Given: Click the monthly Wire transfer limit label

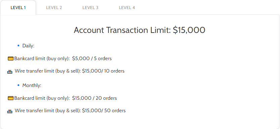Looking at the screenshot, I should (48, 111).
